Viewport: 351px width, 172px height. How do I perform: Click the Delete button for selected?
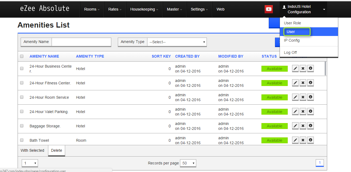[56, 151]
